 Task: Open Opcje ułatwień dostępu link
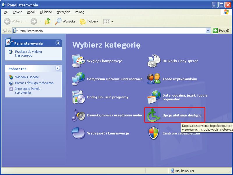tap(182, 115)
